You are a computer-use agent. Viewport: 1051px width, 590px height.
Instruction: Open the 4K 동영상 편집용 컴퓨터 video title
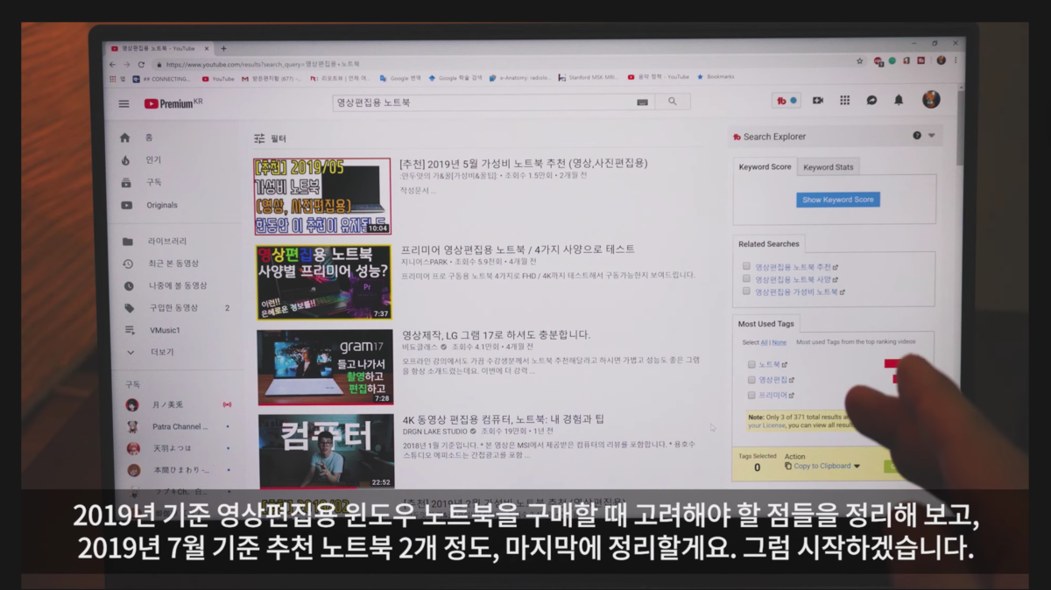[x=503, y=419]
